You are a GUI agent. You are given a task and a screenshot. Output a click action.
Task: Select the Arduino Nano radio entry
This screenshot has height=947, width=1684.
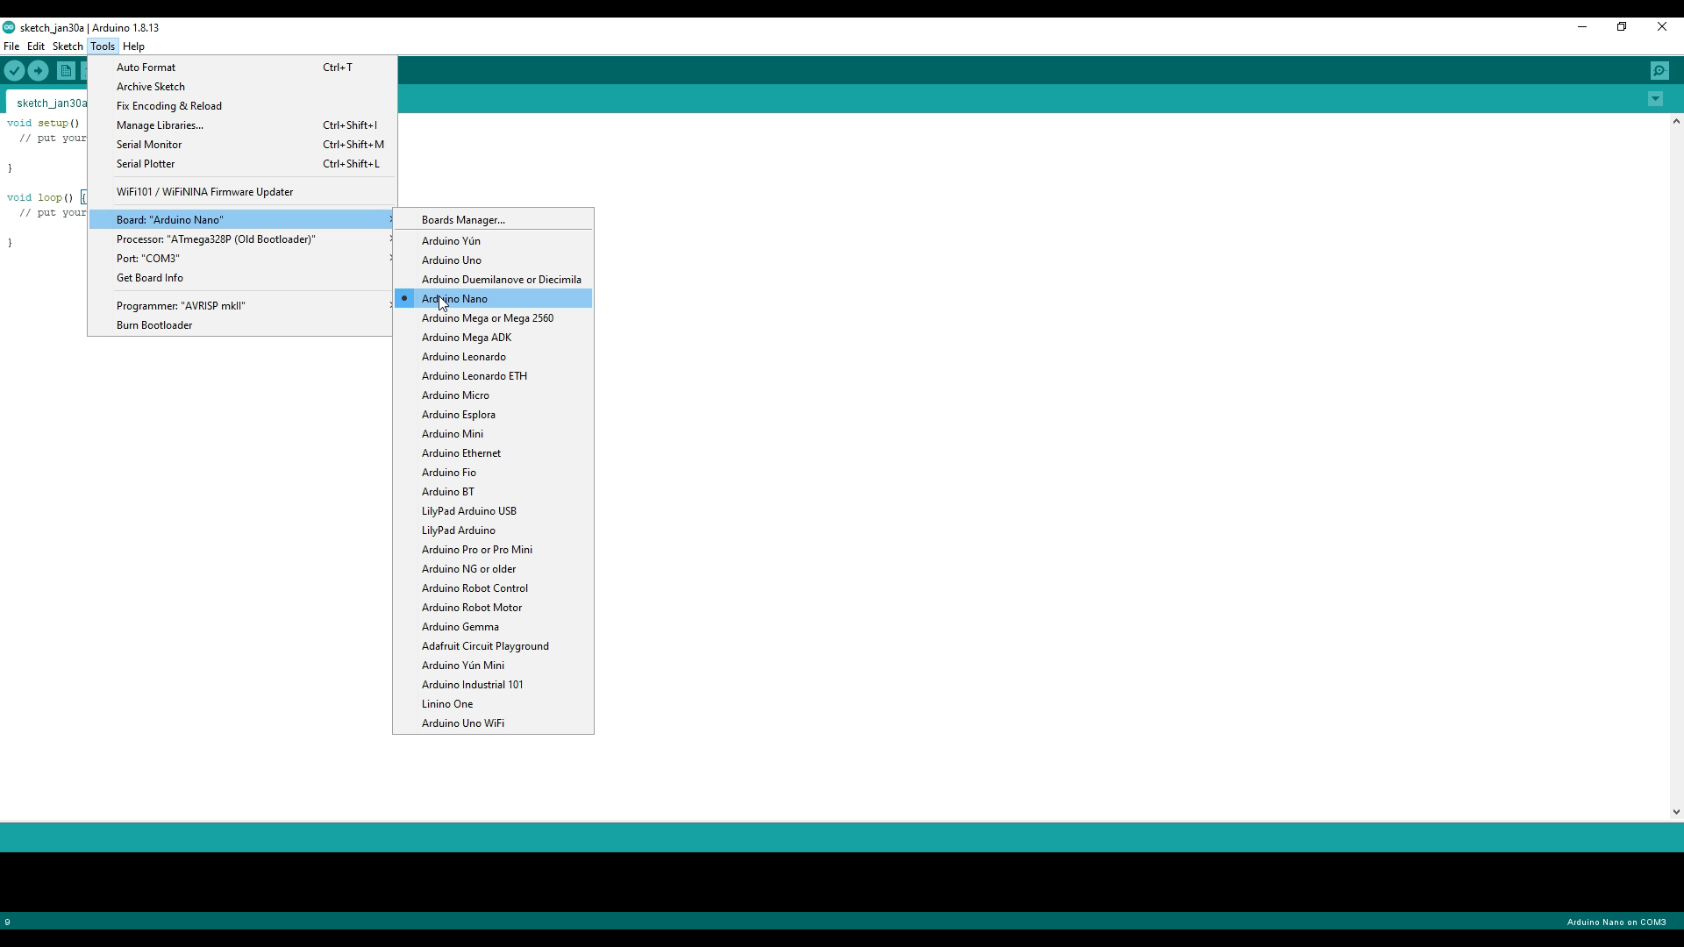[x=454, y=299]
